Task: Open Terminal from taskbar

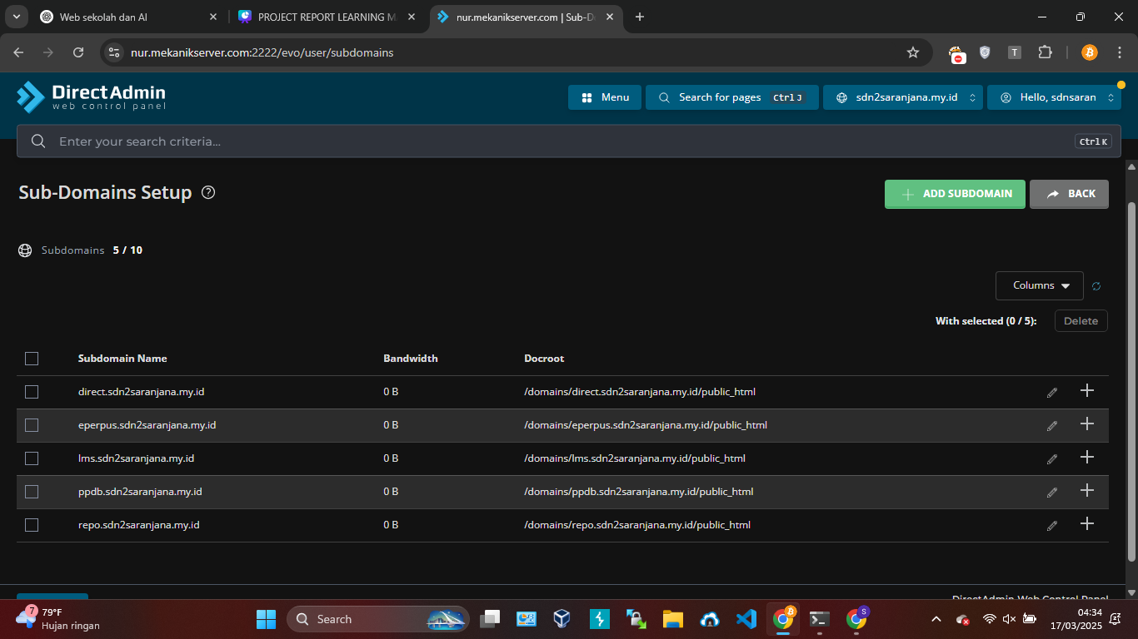Action: pos(820,619)
